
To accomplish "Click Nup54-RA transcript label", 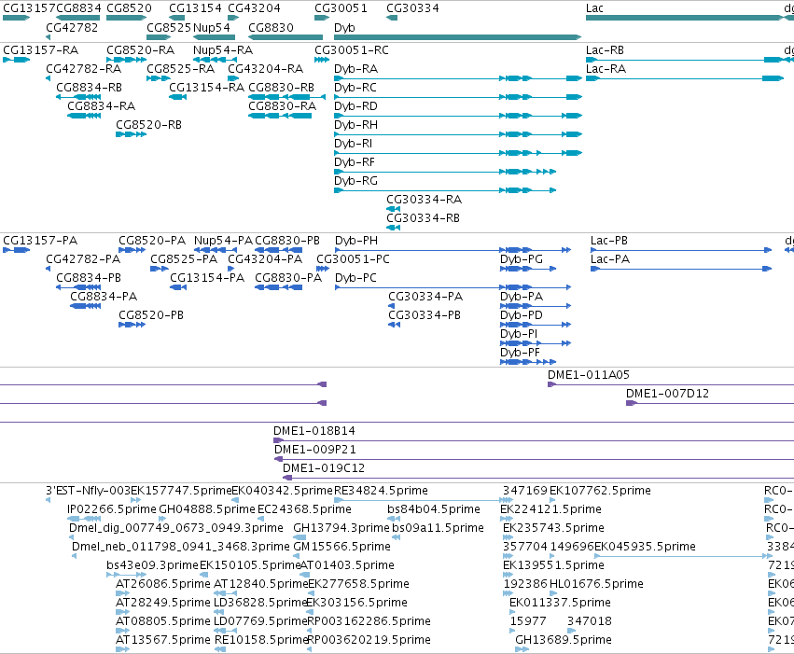I will [x=223, y=50].
